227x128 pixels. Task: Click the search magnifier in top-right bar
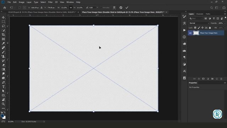211,8
